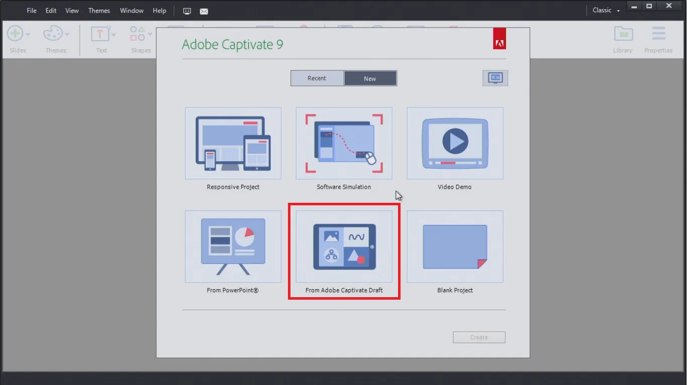The height and width of the screenshot is (385, 687).
Task: Open the Library panel icon
Action: pyautogui.click(x=623, y=34)
